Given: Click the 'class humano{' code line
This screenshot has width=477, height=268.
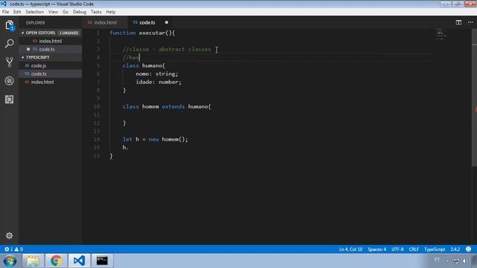Looking at the screenshot, I should 144,66.
